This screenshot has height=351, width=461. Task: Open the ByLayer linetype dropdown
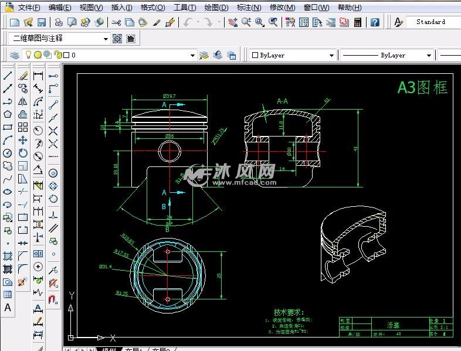429,56
